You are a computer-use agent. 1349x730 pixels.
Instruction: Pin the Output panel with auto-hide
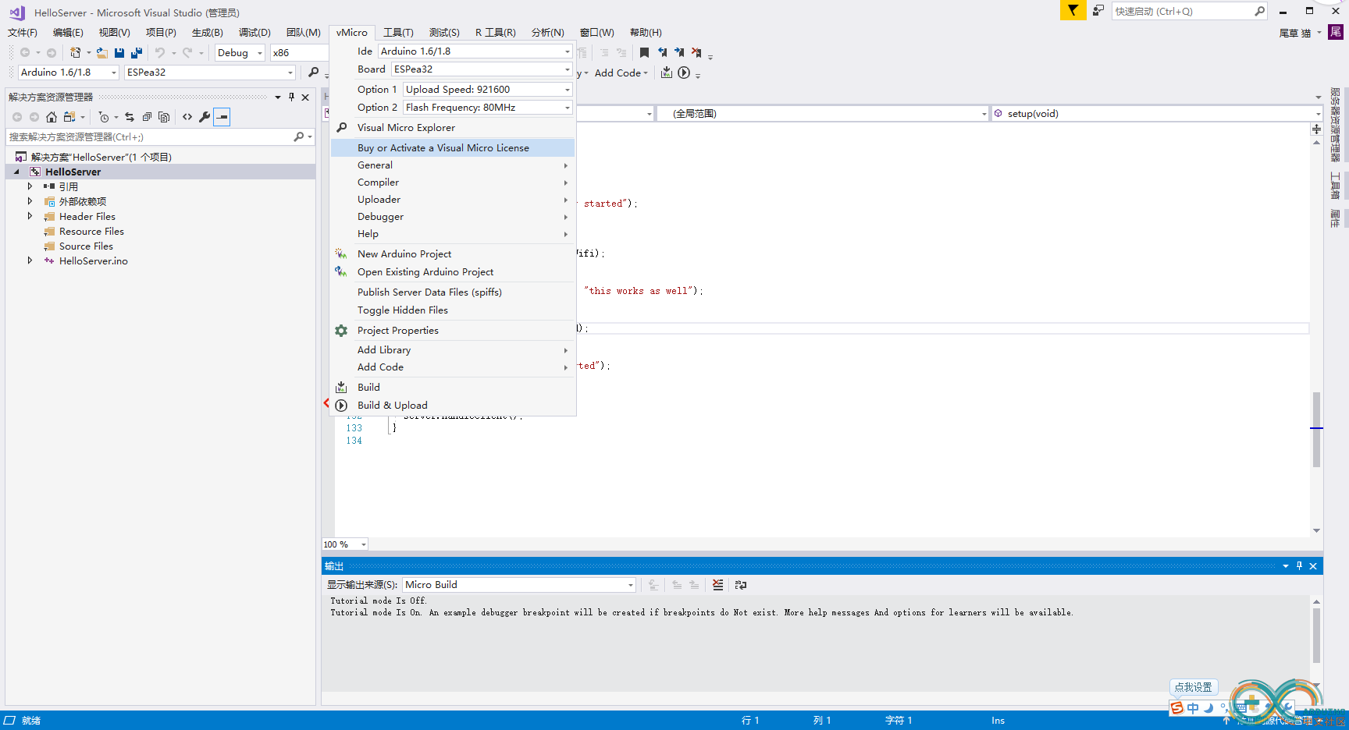pyautogui.click(x=1299, y=566)
